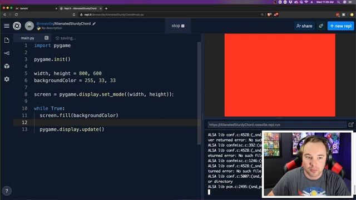Click the backgroundColor assignment line

coord(75,81)
